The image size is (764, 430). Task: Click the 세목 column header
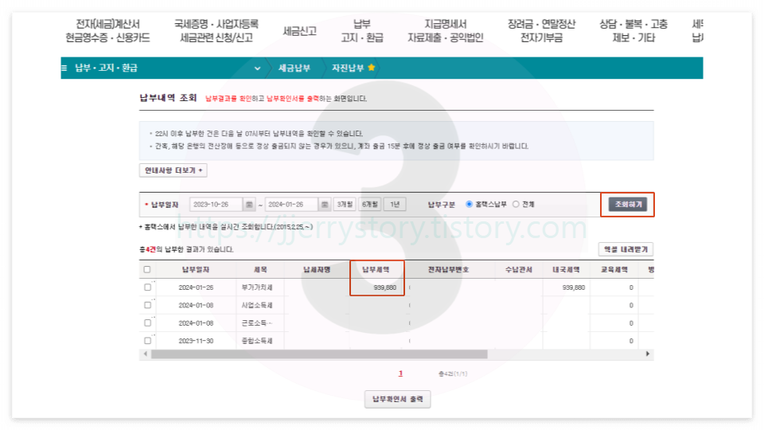(x=260, y=269)
